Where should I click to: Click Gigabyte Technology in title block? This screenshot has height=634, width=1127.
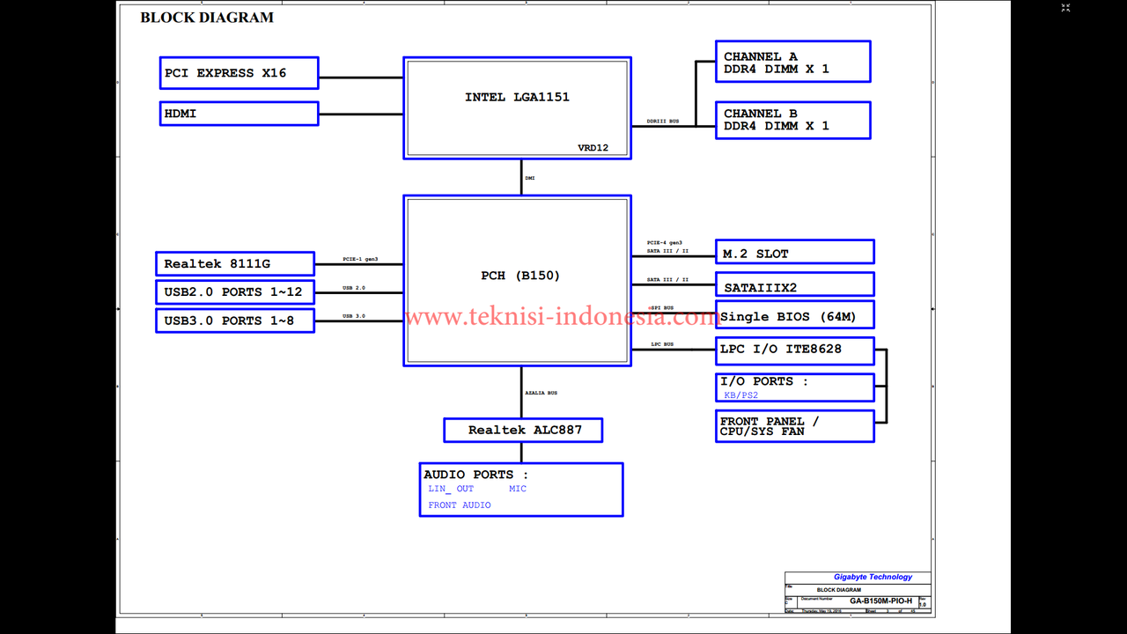[x=873, y=578]
